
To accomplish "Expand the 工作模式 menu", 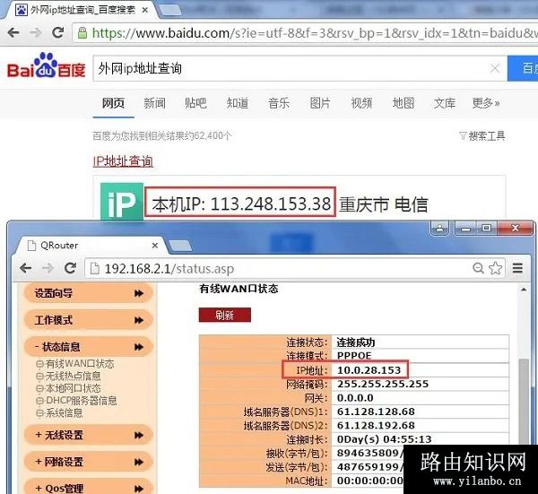I will [89, 320].
